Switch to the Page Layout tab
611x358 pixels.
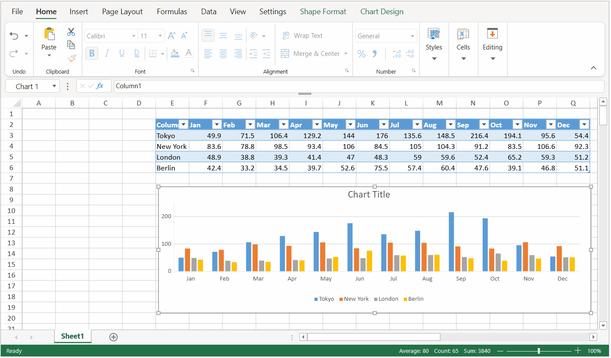tap(122, 12)
